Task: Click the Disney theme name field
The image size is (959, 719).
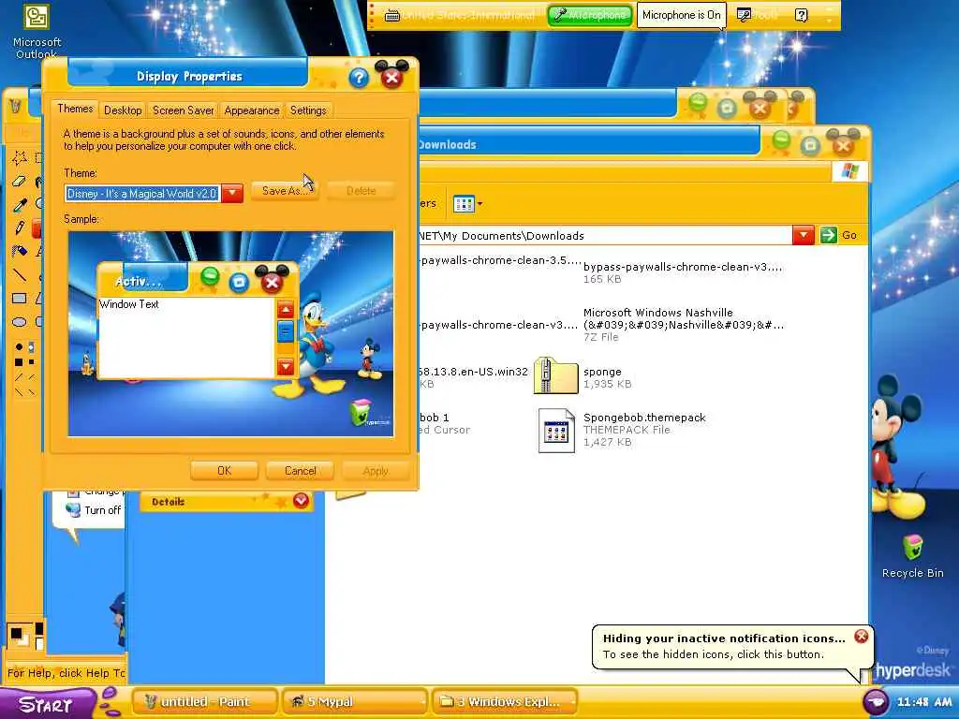Action: pyautogui.click(x=142, y=193)
